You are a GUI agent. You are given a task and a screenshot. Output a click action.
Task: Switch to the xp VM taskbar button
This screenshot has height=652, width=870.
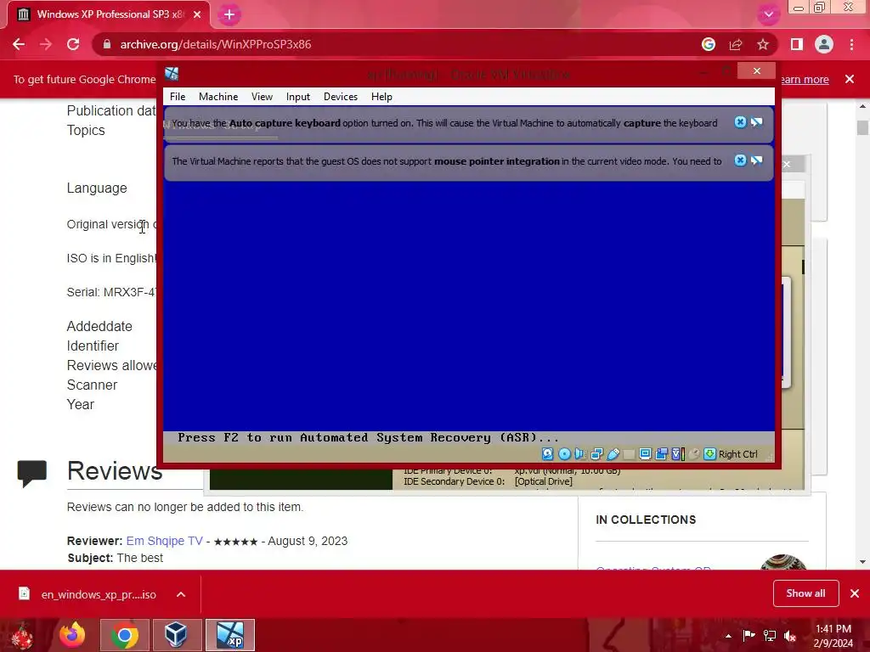(x=230, y=635)
